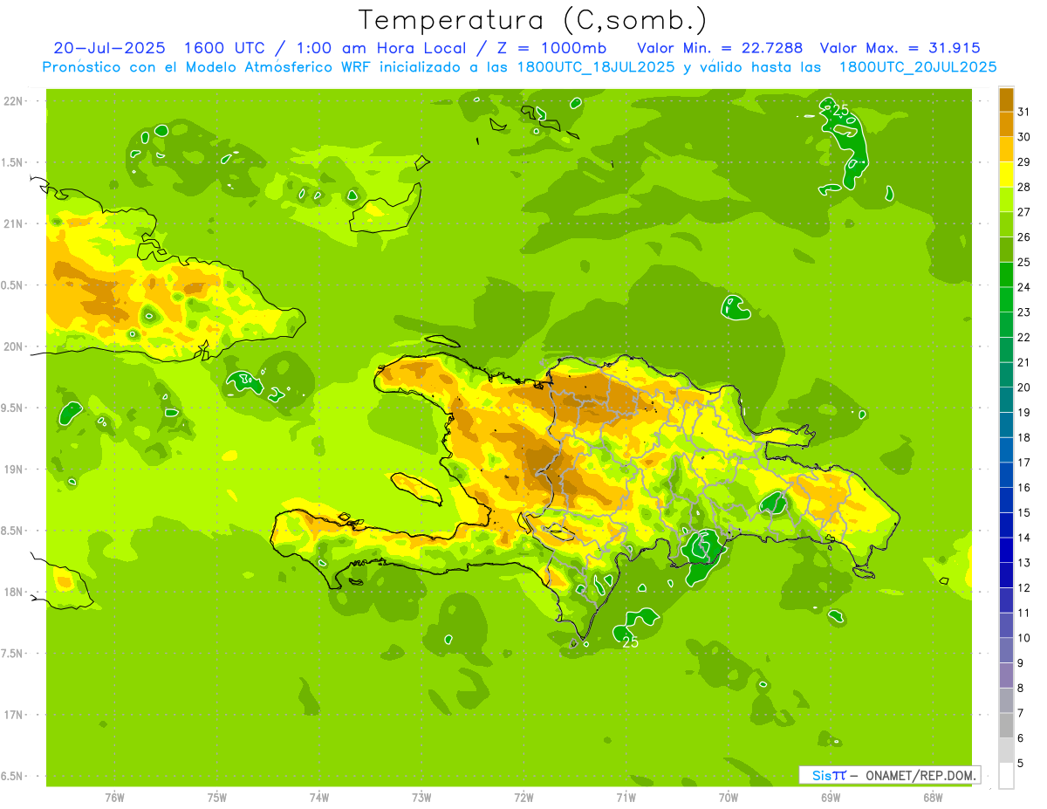Viewport: 1047px width, 809px height.
Task: Click the "19N" latitude axis label
Action: 15,470
